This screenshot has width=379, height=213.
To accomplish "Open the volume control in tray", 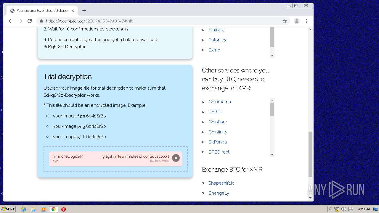I will tap(344, 209).
